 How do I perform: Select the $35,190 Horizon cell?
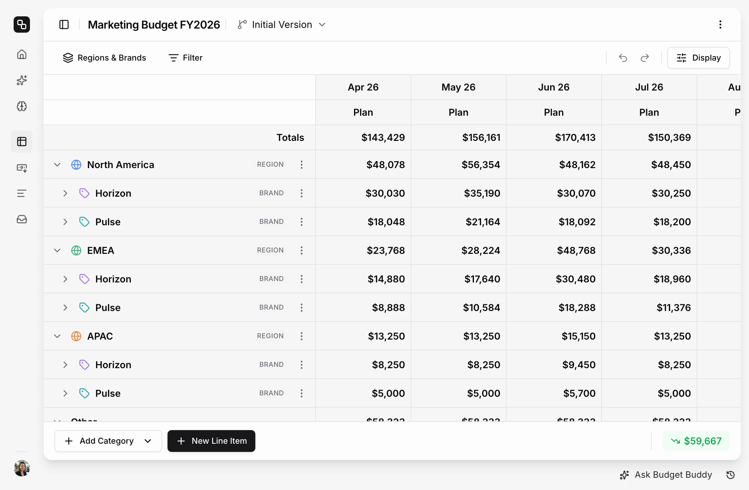point(459,193)
